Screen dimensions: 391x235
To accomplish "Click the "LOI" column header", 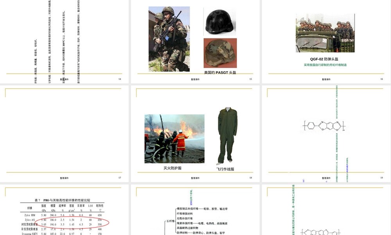I will 90,206.
